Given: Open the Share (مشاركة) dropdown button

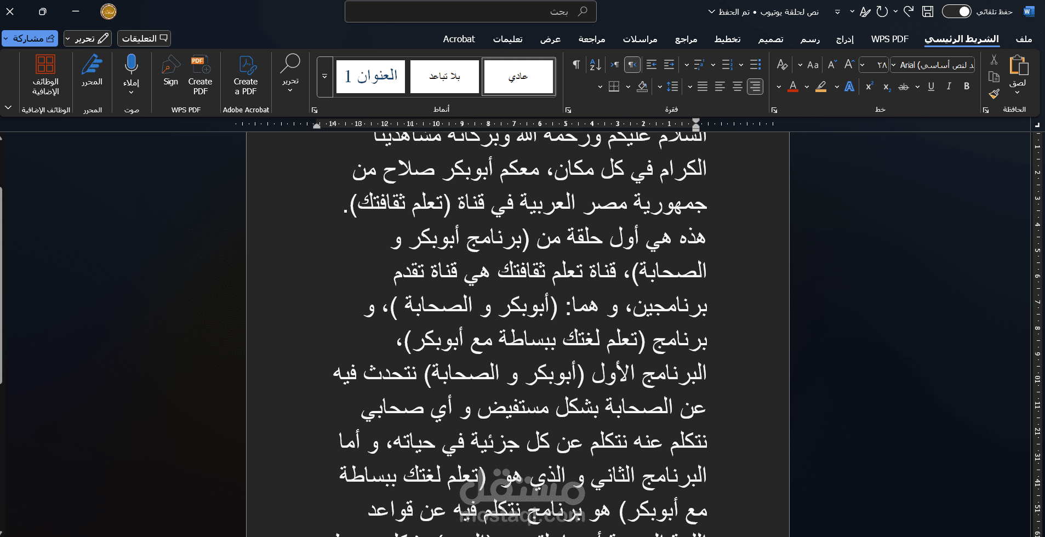Looking at the screenshot, I should coord(30,38).
